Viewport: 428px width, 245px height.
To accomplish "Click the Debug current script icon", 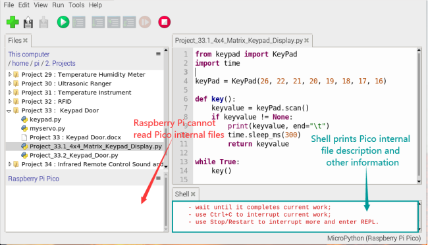I will click(x=79, y=22).
